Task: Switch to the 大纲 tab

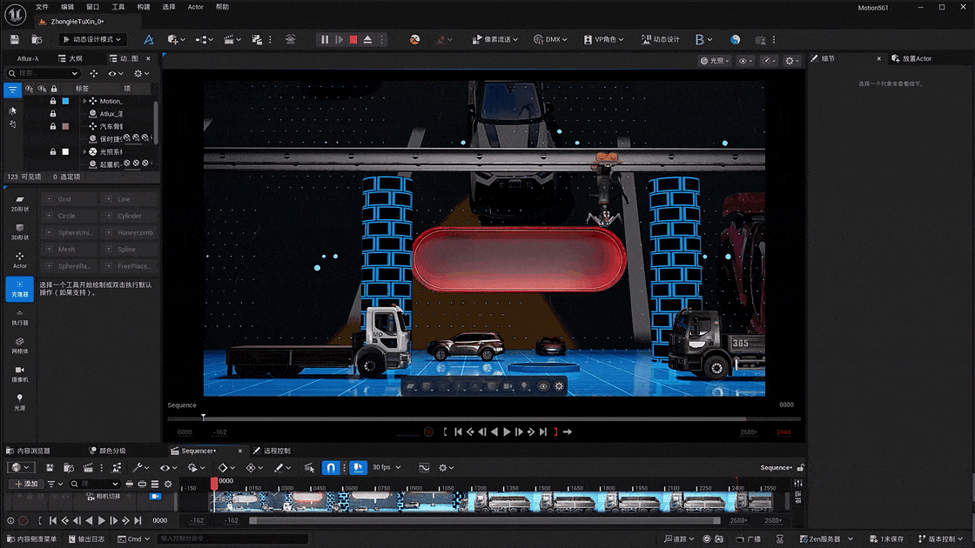Action: (x=70, y=58)
